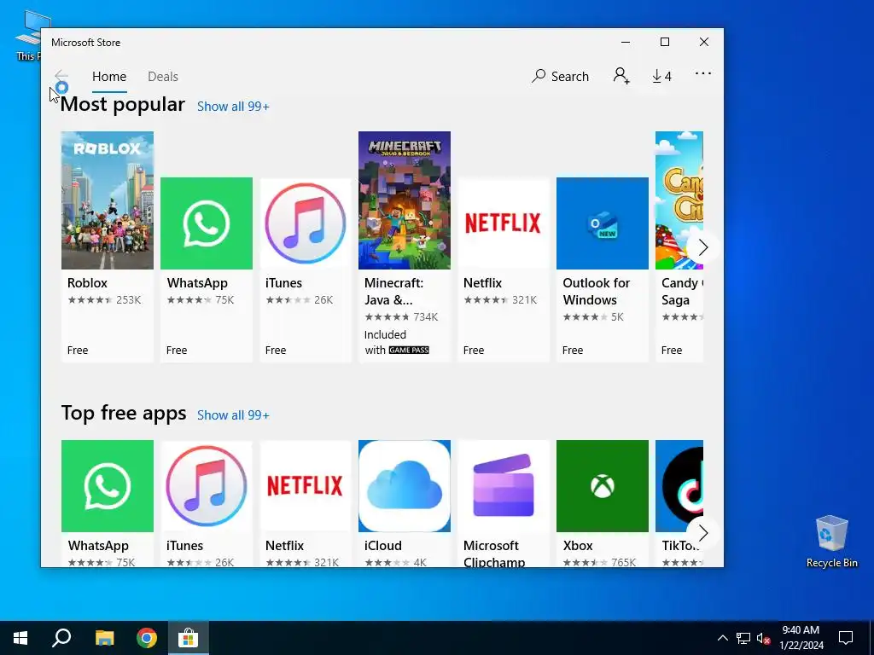Open the Windows Start menu
Image resolution: width=874 pixels, height=655 pixels.
click(20, 638)
